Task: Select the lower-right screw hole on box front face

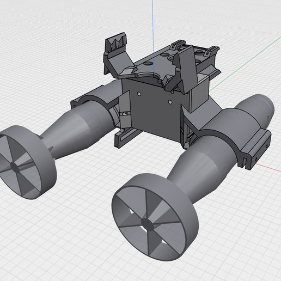Action: tap(170, 102)
